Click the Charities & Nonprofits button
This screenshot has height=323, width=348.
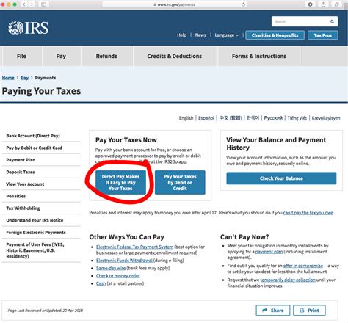275,35
